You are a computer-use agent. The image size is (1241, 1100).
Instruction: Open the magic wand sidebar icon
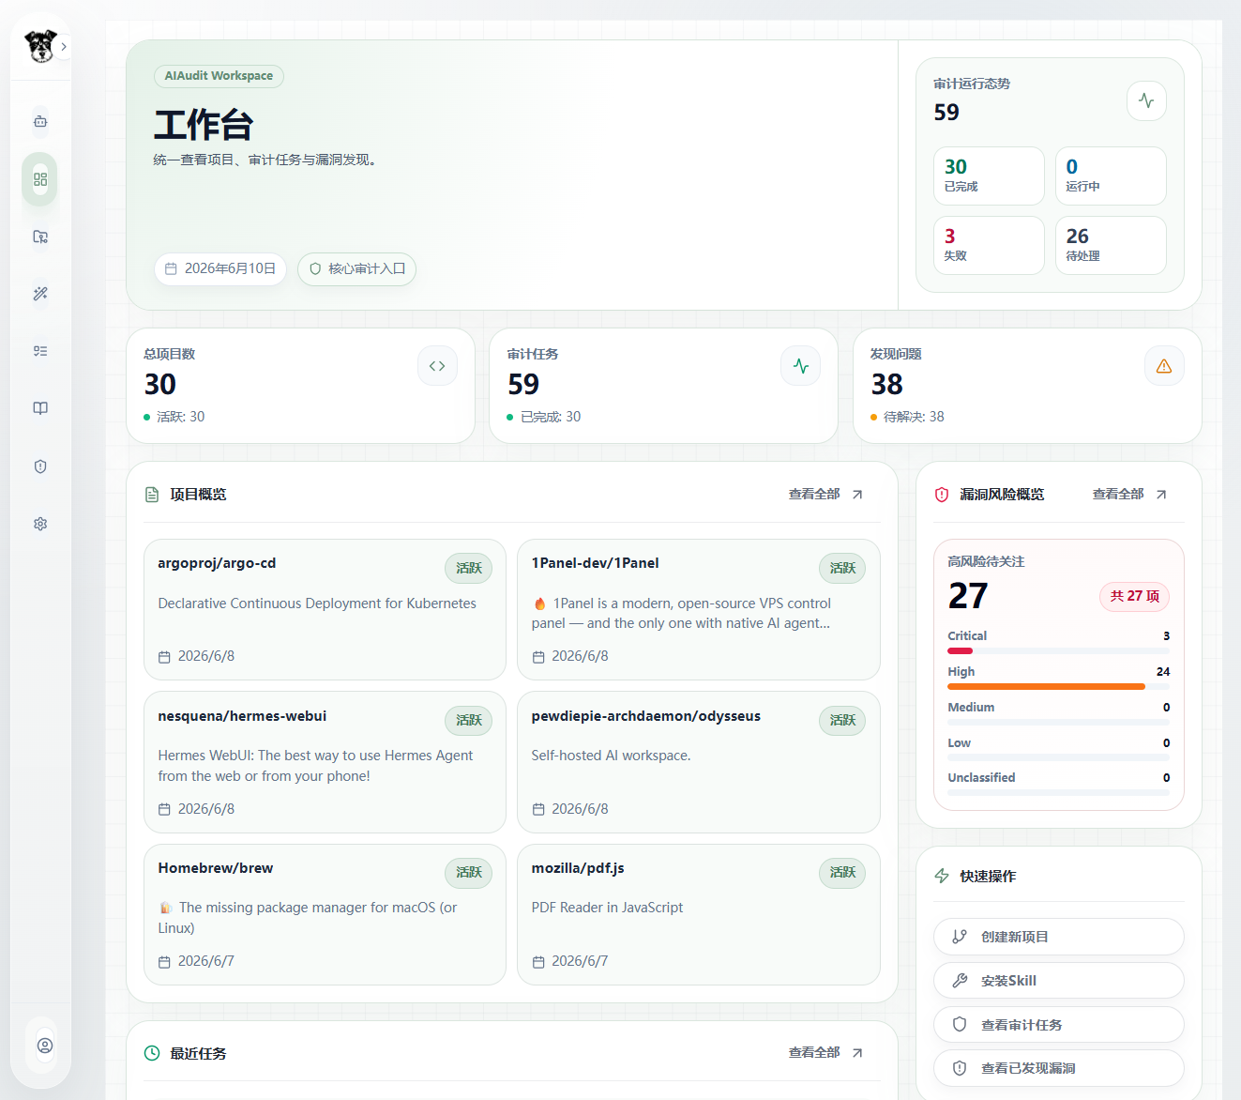pos(40,294)
